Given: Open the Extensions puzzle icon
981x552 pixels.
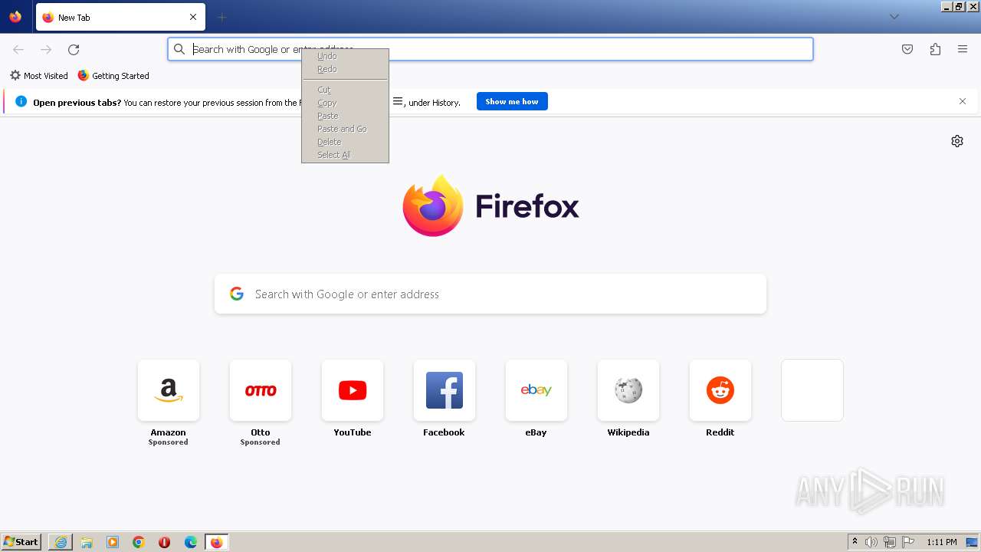Looking at the screenshot, I should [x=935, y=49].
